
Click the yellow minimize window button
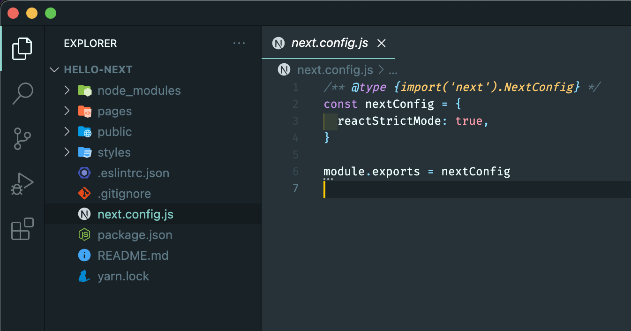32,13
